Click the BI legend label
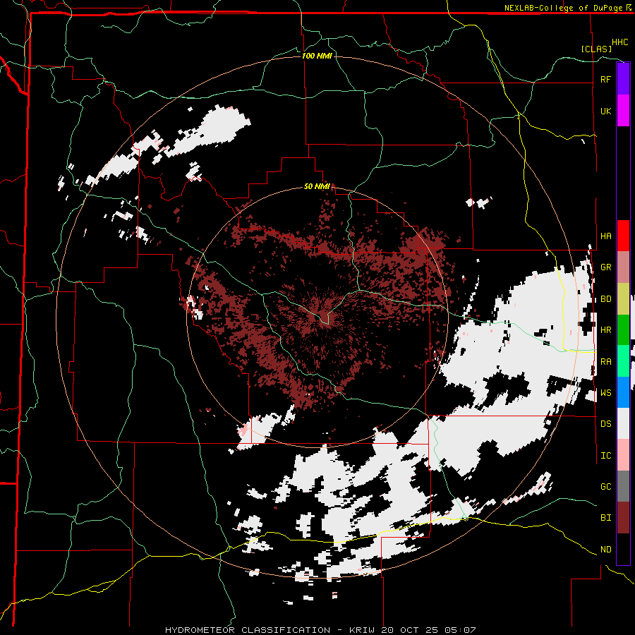This screenshot has width=635, height=635. tap(605, 518)
